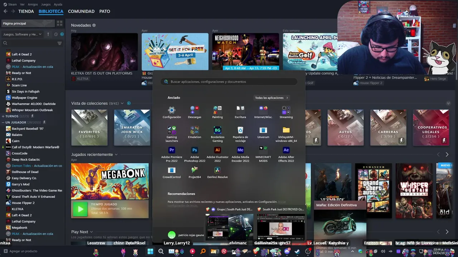The width and height of the screenshot is (458, 257).
Task: Open Vista de colecciones dropdown chevron
Action: tap(122, 104)
